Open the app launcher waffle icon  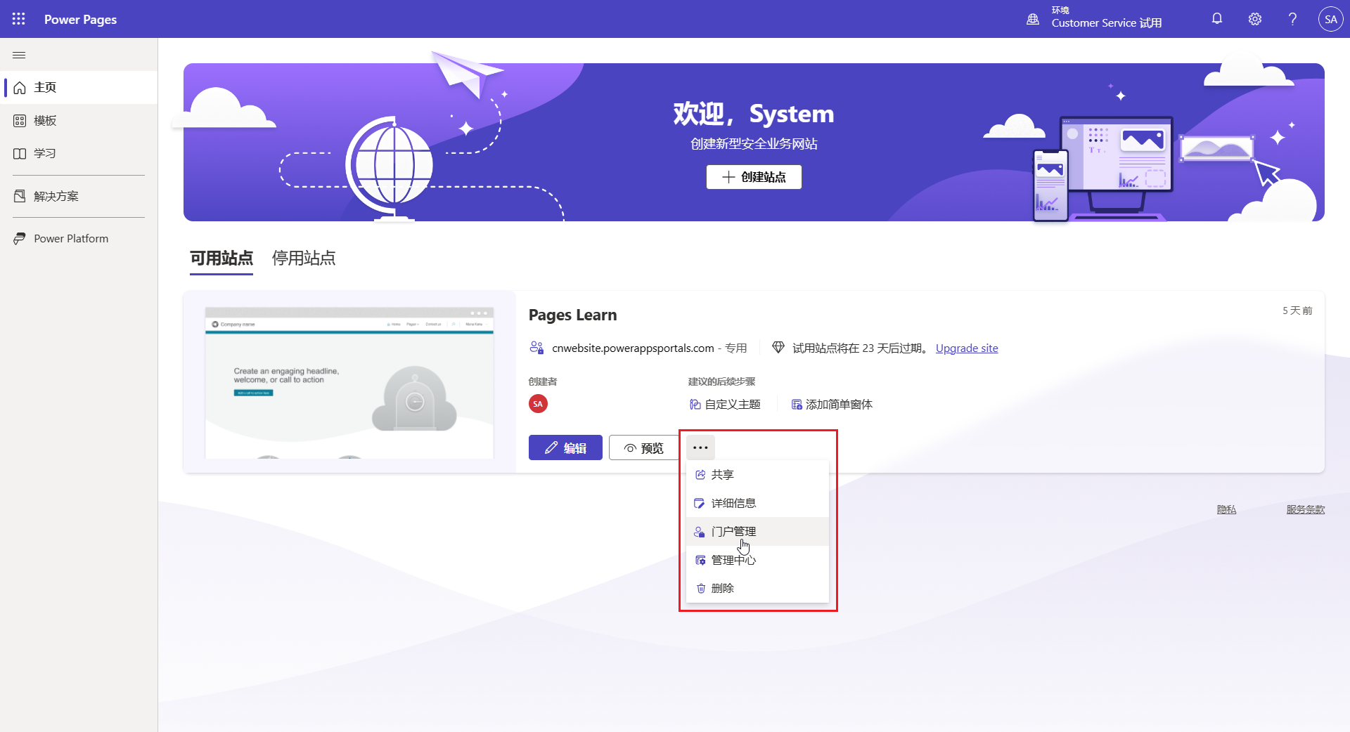pyautogui.click(x=19, y=19)
